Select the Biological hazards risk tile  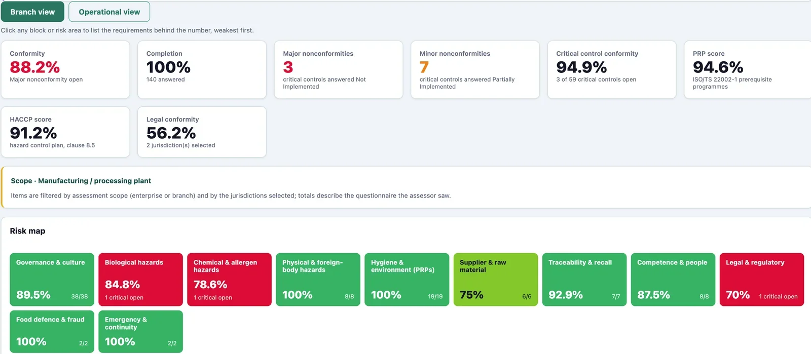pos(140,280)
